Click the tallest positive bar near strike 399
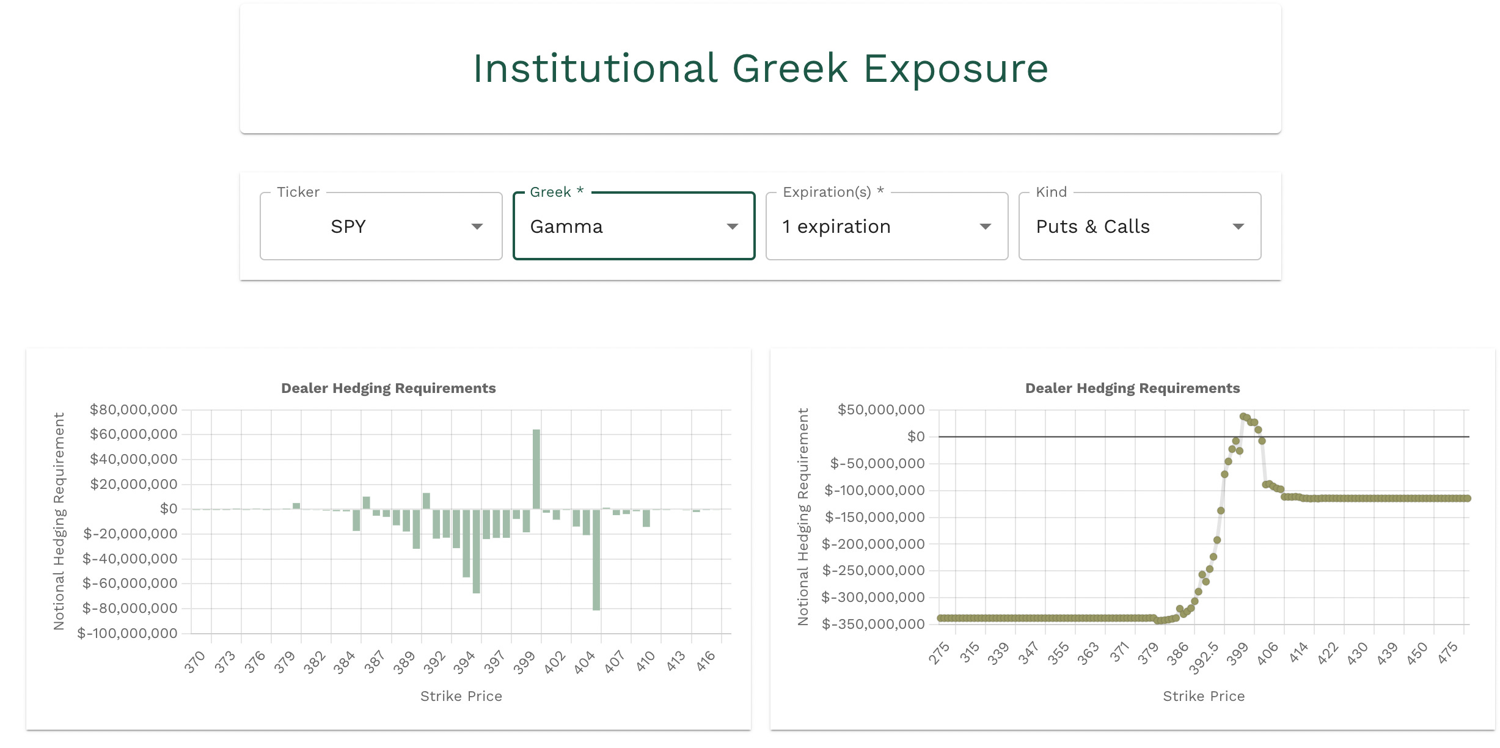Screen dimensions: 1500x748 pos(536,469)
